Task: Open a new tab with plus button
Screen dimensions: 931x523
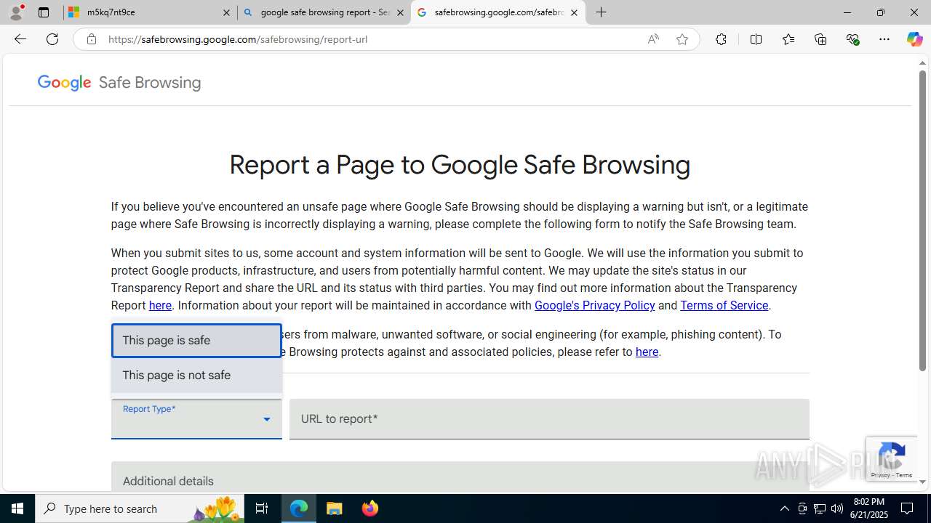Action: (x=601, y=12)
